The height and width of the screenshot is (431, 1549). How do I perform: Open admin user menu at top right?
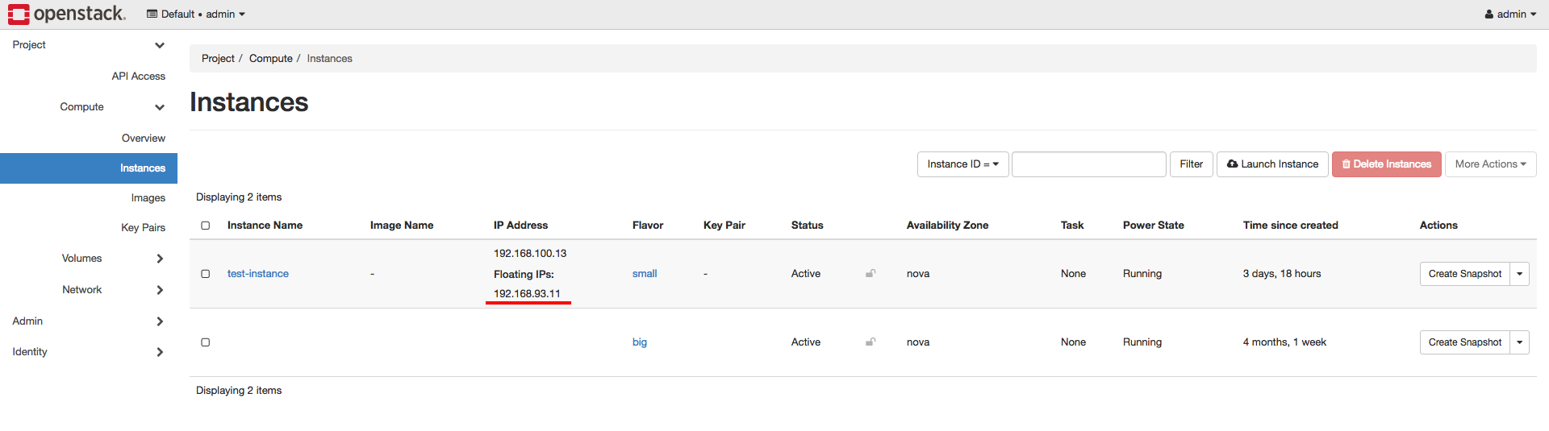(1510, 14)
